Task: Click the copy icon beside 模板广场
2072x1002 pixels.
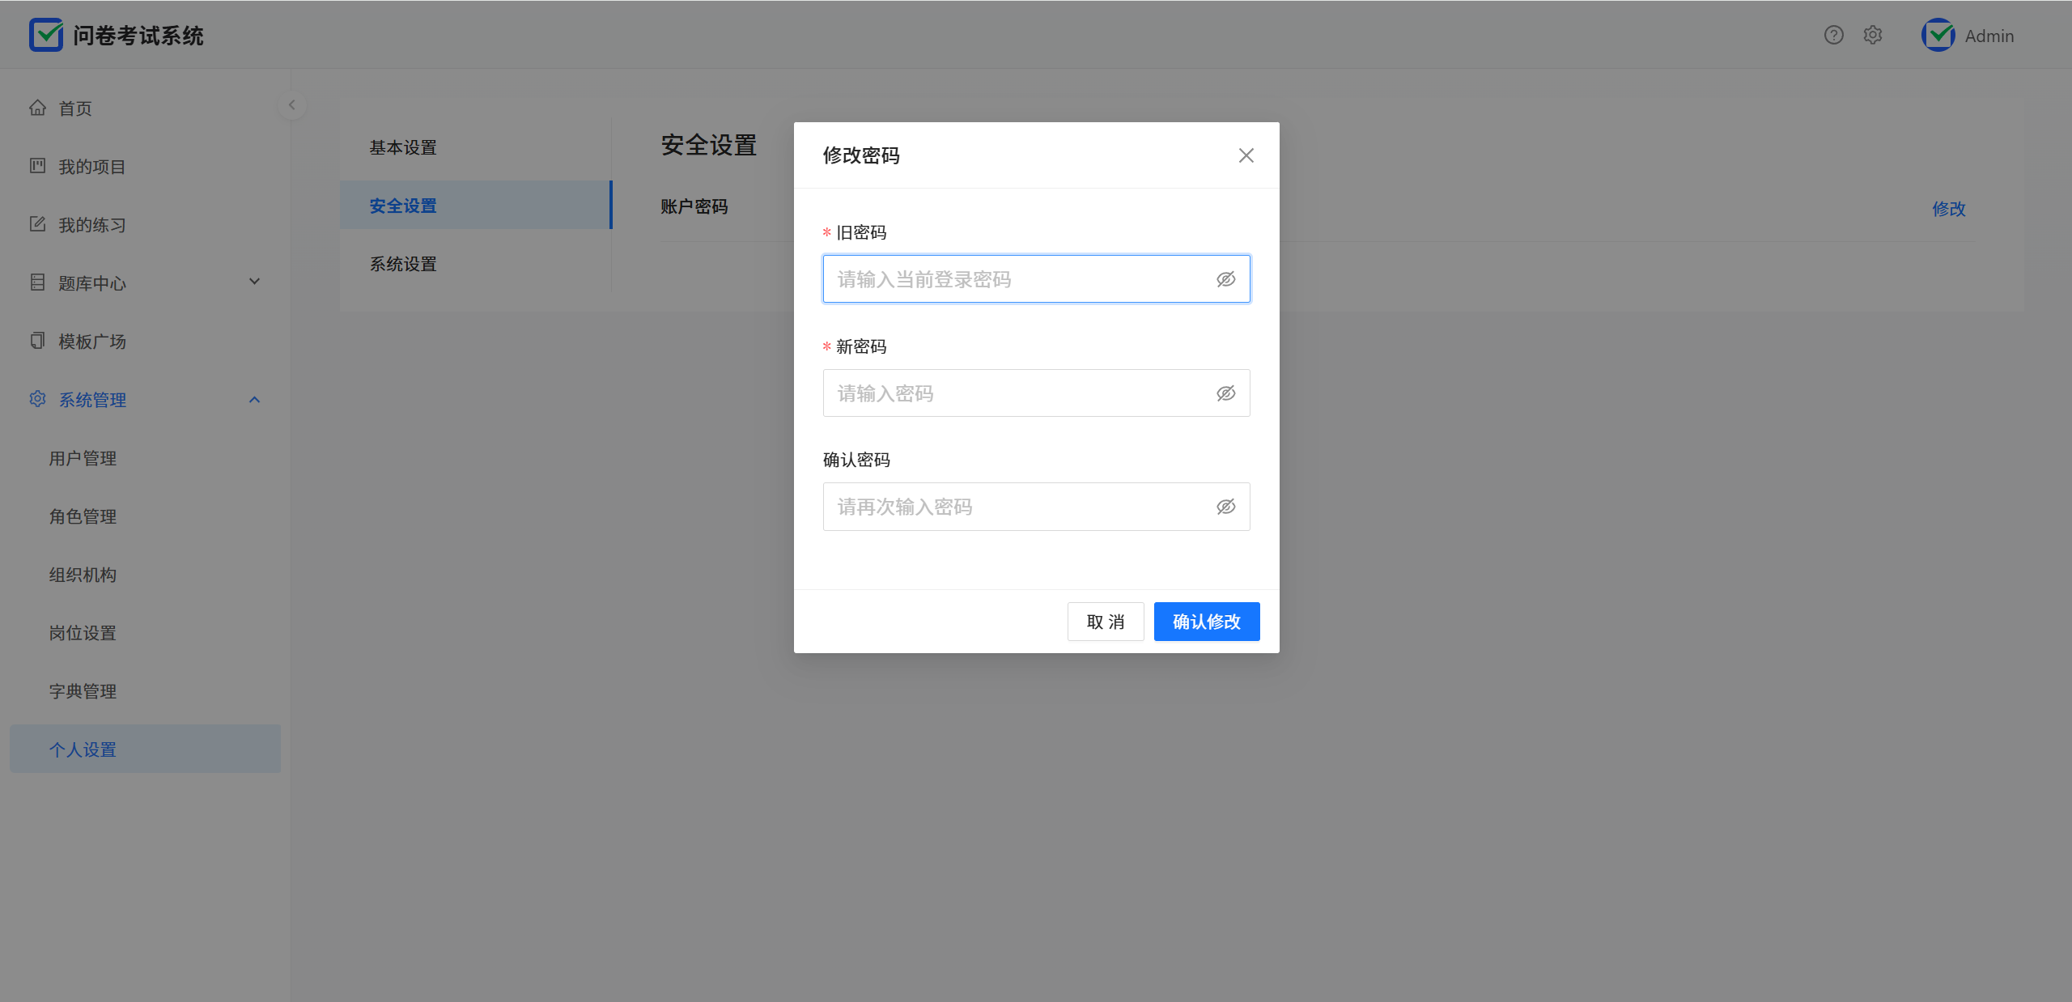Action: (x=37, y=341)
